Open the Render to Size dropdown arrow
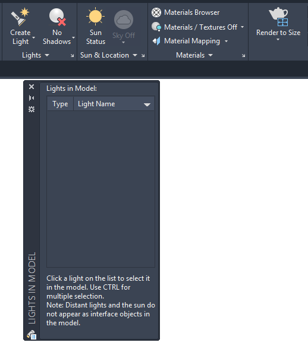Viewport: 308px width, 352px height. tap(278, 40)
